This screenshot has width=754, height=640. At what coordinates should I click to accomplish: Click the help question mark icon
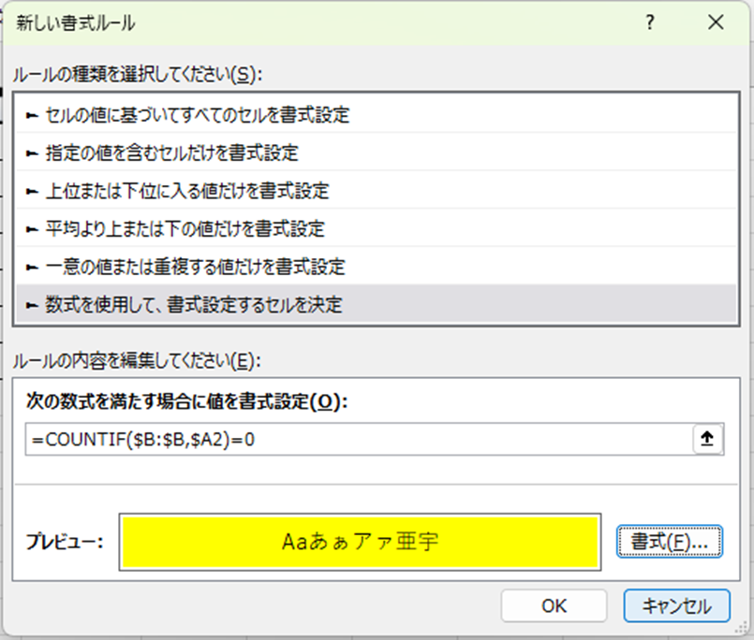pyautogui.click(x=648, y=24)
